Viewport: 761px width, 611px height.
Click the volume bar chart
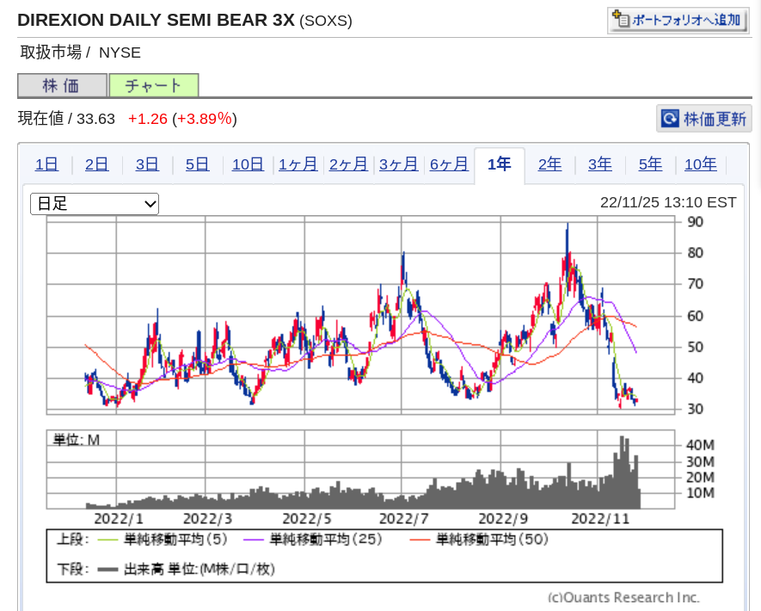point(360,469)
